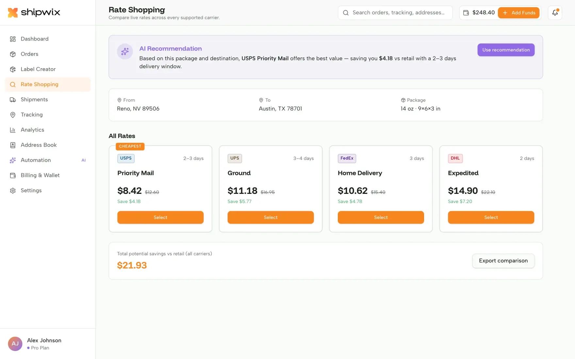
Task: Open notifications bell icon
Action: pyautogui.click(x=555, y=13)
